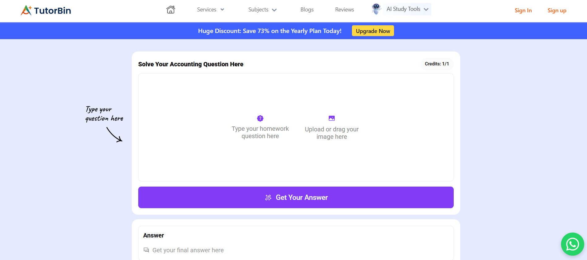The height and width of the screenshot is (260, 587).
Task: Click the purple question mark icon
Action: (260, 118)
